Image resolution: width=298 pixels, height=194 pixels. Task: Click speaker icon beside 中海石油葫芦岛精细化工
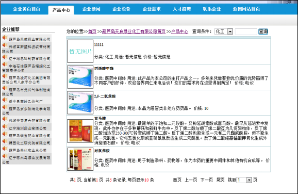click(5, 64)
